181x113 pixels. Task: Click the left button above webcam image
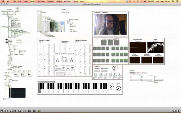[x=98, y=12]
